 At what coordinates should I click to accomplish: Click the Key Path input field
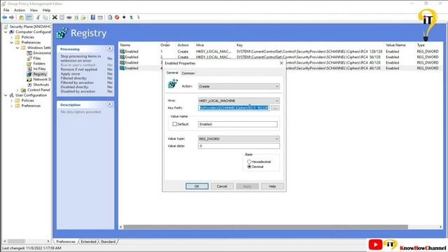pos(234,108)
